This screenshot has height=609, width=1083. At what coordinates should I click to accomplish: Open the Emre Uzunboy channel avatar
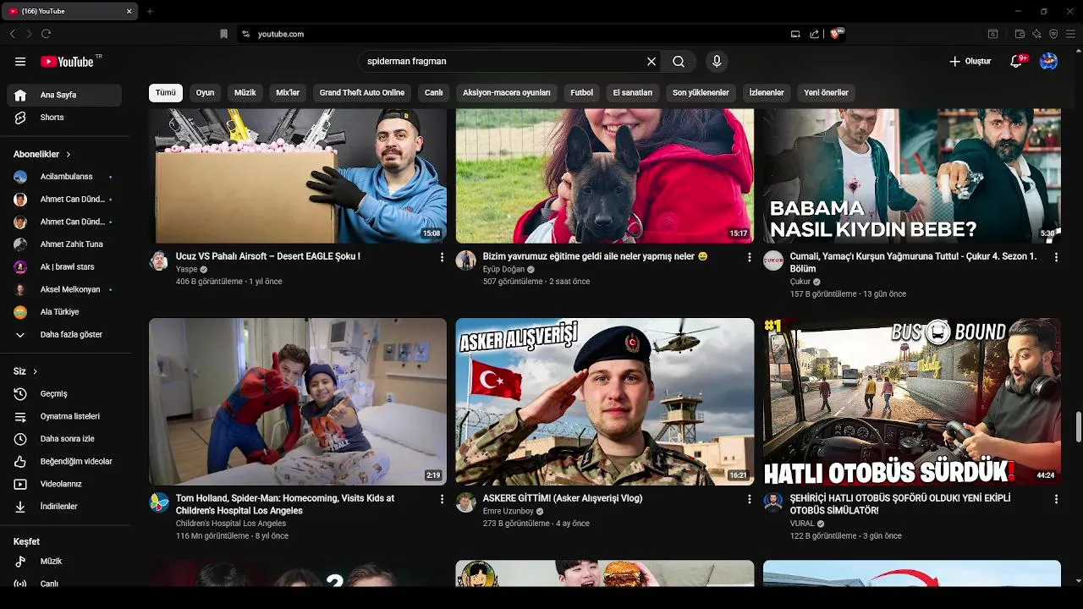466,503
